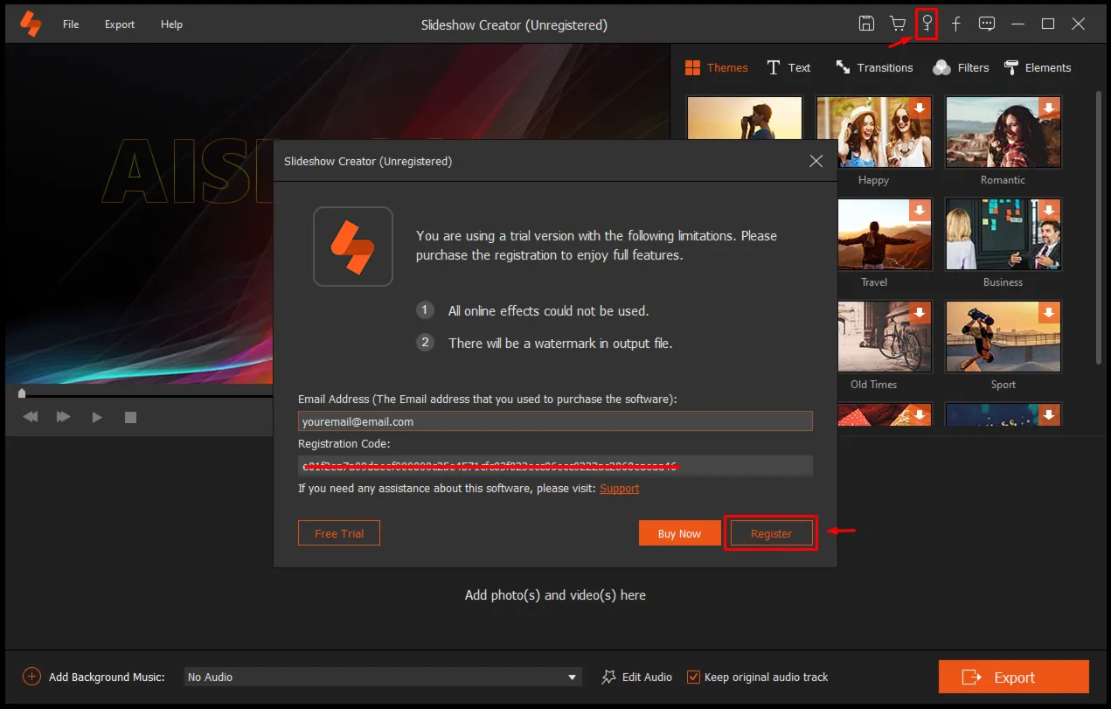Switch to the Elements tab
This screenshot has height=709, width=1111.
point(1038,67)
